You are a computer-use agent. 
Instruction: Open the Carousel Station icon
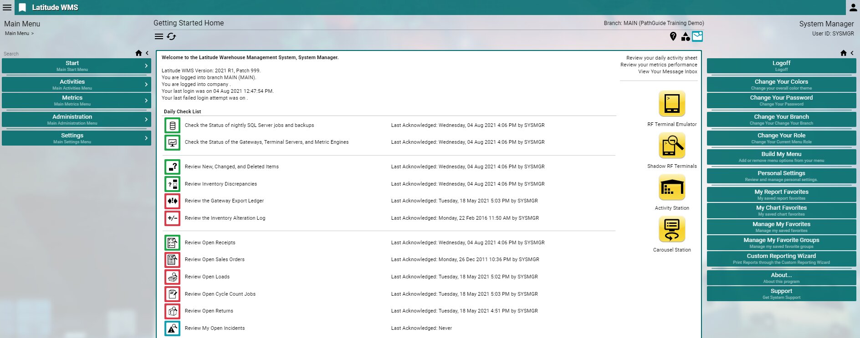pos(671,229)
